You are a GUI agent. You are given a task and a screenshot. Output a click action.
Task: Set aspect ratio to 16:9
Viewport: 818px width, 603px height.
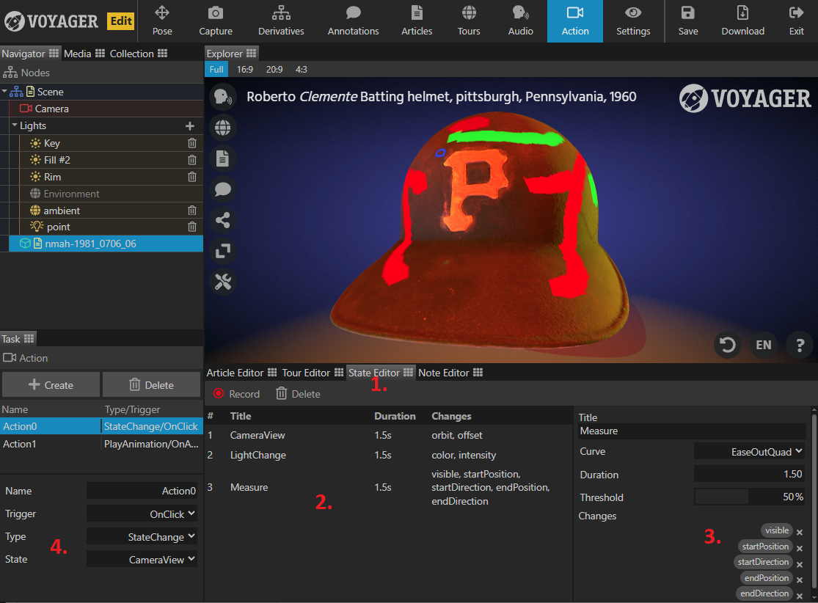pos(245,70)
